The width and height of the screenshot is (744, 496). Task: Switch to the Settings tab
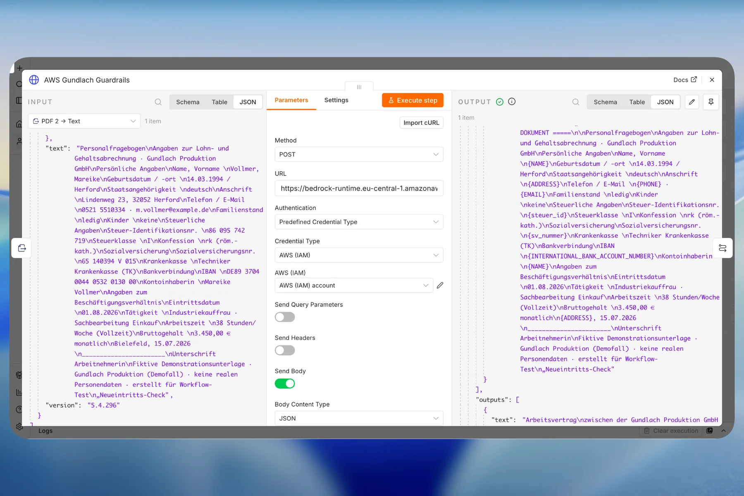(x=336, y=100)
